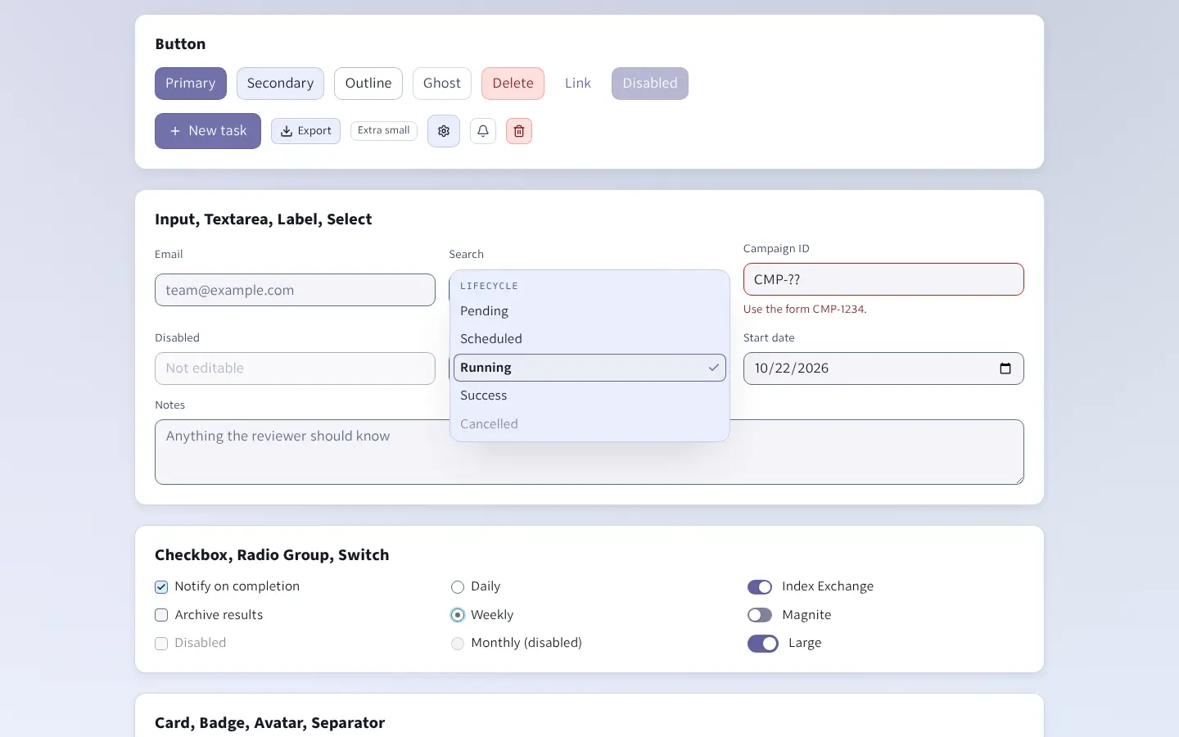Click the Extra small button
Viewport: 1179px width, 737px height.
coord(384,131)
